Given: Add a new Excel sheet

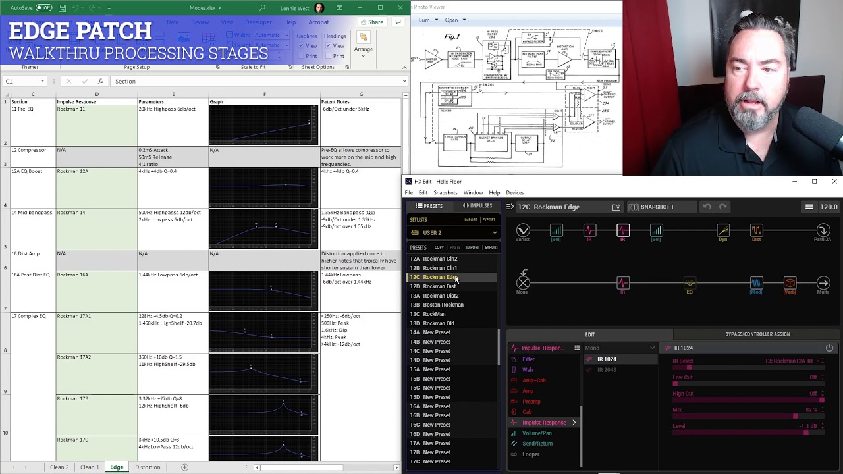Looking at the screenshot, I should (x=184, y=467).
